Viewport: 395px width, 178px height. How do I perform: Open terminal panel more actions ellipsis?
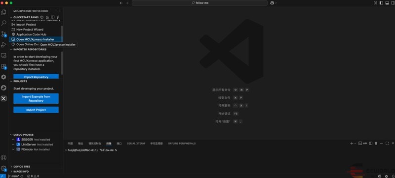point(381,144)
